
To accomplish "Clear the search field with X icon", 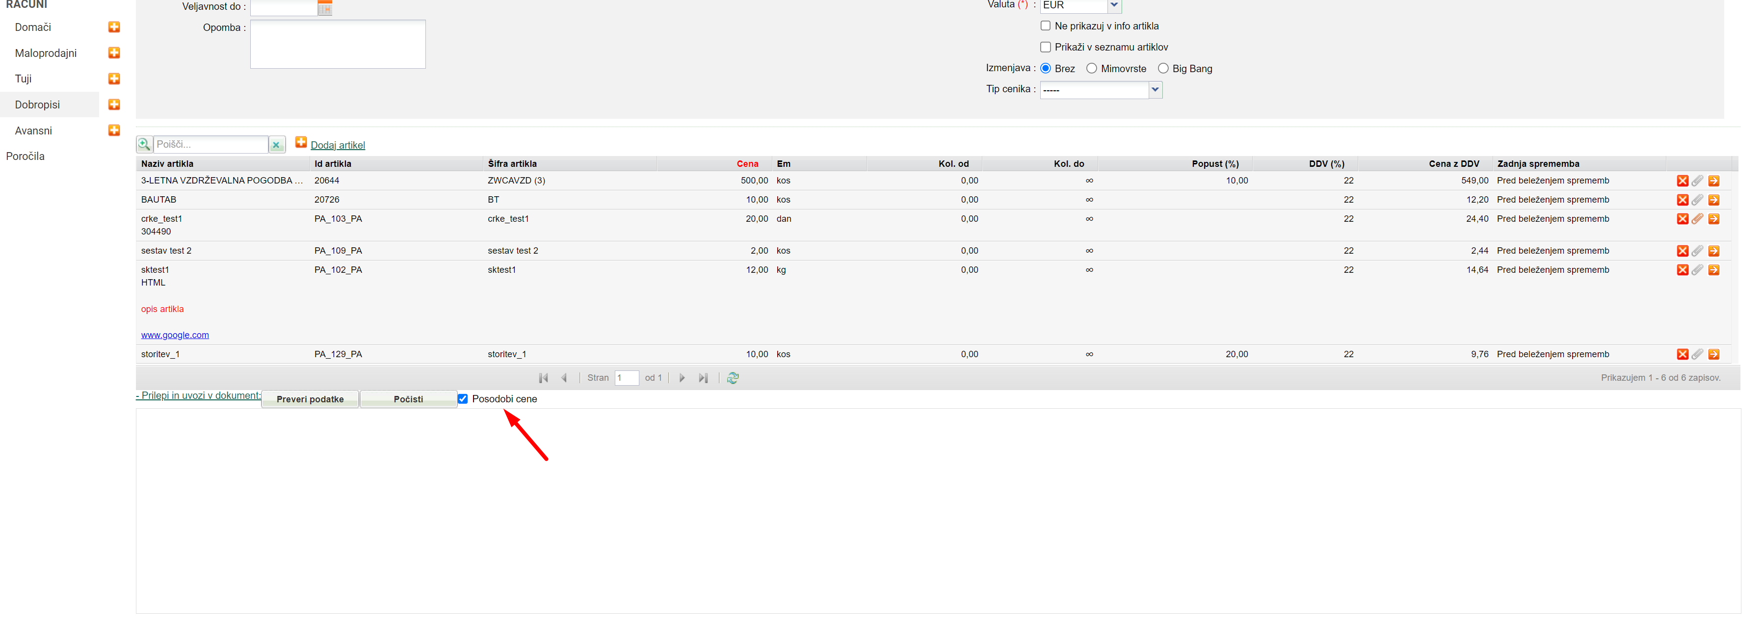I will (276, 144).
